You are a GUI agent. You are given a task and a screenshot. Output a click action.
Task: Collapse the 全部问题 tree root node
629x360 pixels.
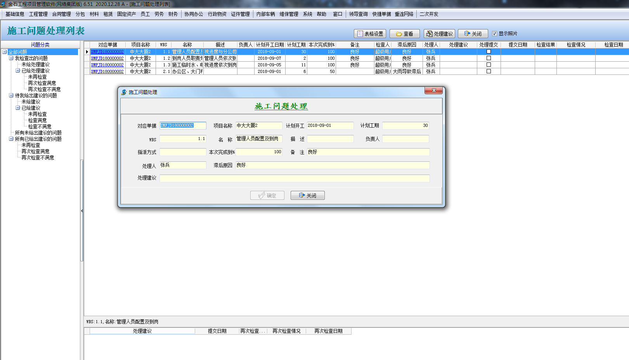point(5,52)
